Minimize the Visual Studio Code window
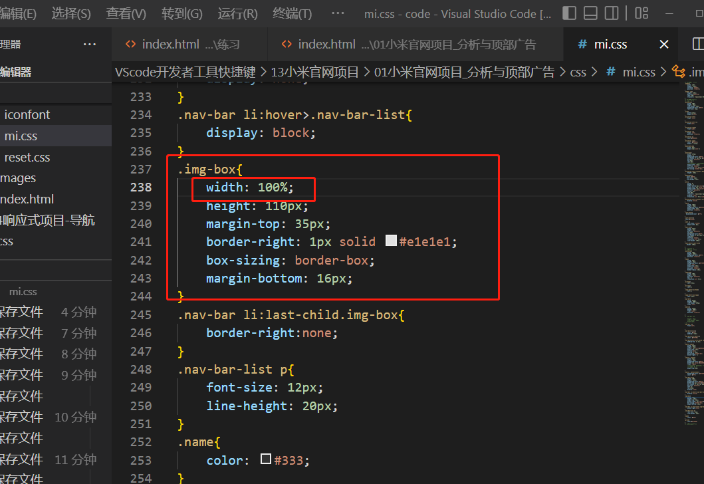Viewport: 704px width, 484px height. click(x=669, y=13)
